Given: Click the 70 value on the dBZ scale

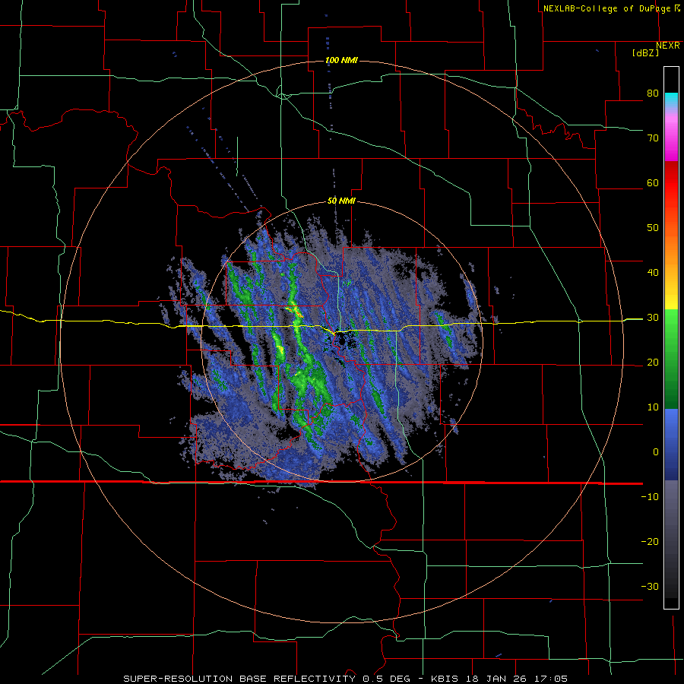Looking at the screenshot, I should 653,138.
